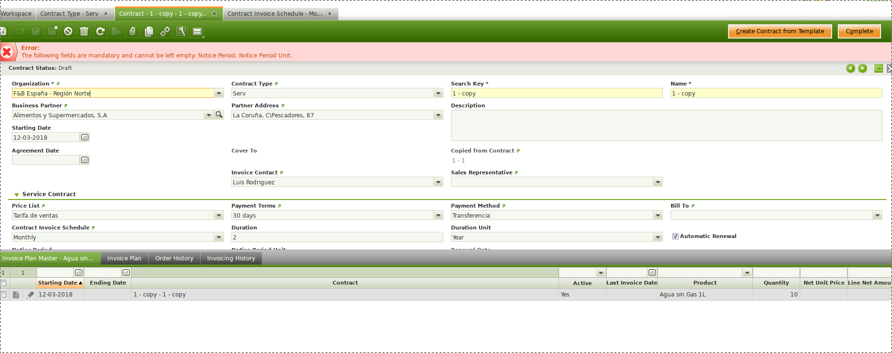Viewport: 892px width, 353px height.
Task: Open the Order History subtab
Action: [174, 258]
